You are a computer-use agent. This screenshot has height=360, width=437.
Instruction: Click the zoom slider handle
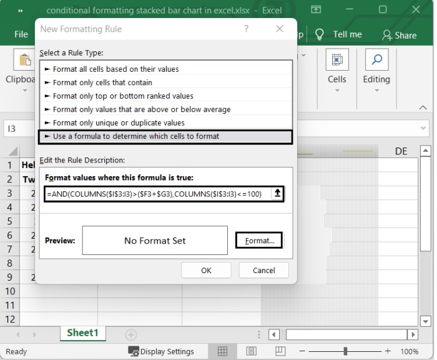click(x=345, y=351)
